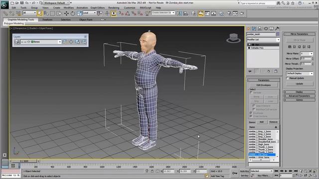Open the Create command panel tab
The height and width of the screenshot is (179, 319).
[x=248, y=29]
